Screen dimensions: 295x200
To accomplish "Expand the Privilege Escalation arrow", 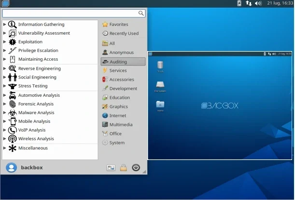I will [4, 50].
